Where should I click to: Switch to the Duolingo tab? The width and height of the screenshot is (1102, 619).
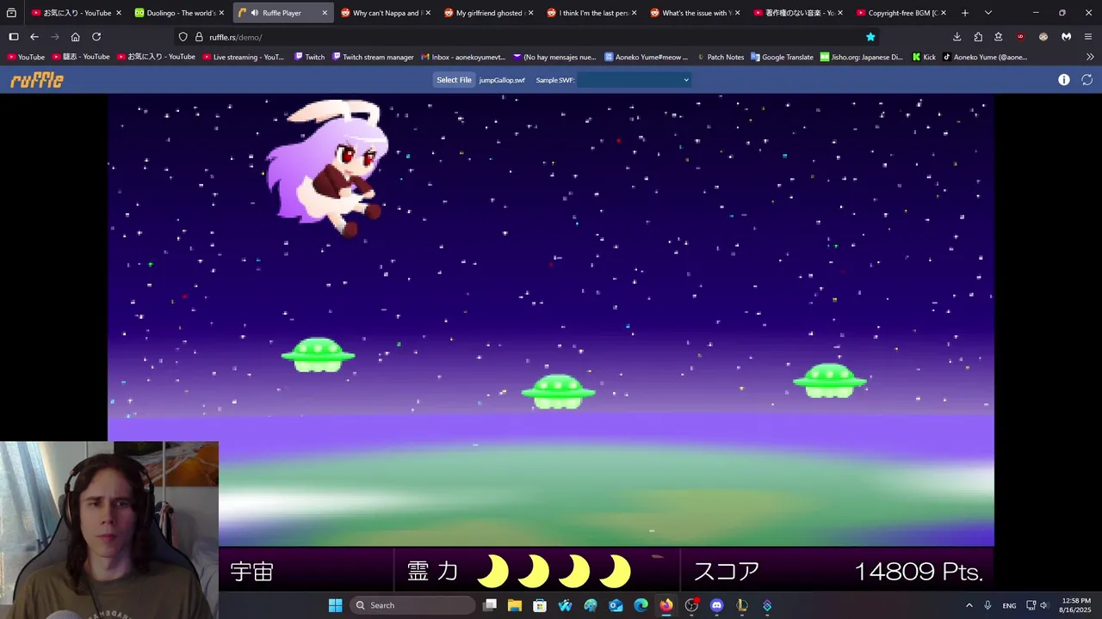(x=180, y=13)
